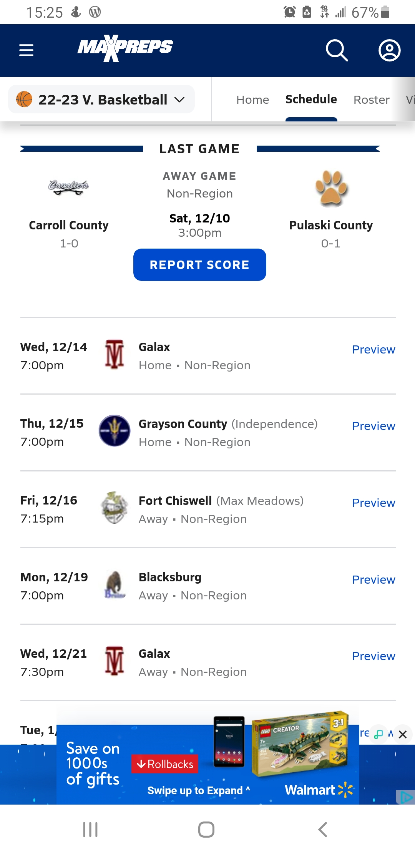Tap the Grayson County team logo
This screenshot has height=853, width=415.
[115, 431]
